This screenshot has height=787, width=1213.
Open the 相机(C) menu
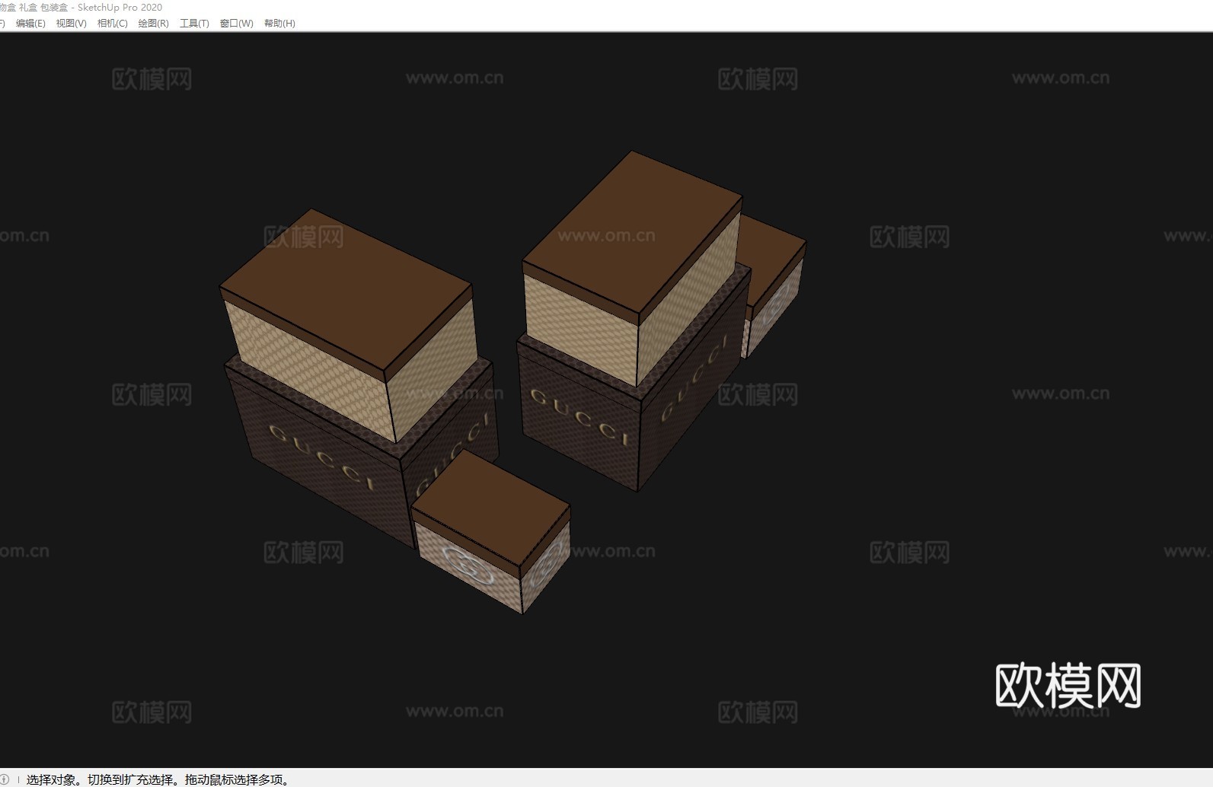112,23
